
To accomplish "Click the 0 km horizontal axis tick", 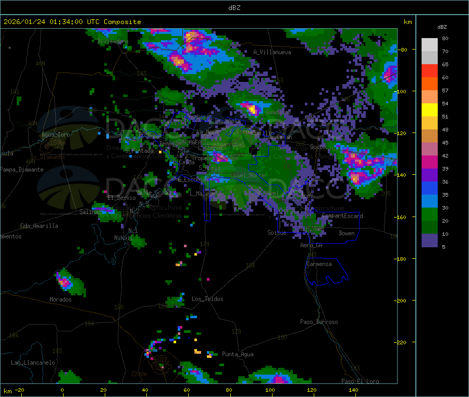I will point(62,390).
